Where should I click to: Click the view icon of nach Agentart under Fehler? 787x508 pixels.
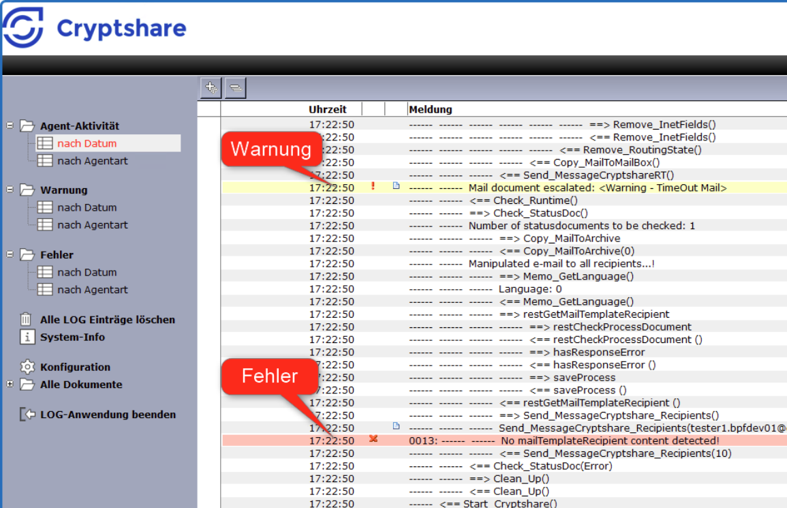coord(45,289)
